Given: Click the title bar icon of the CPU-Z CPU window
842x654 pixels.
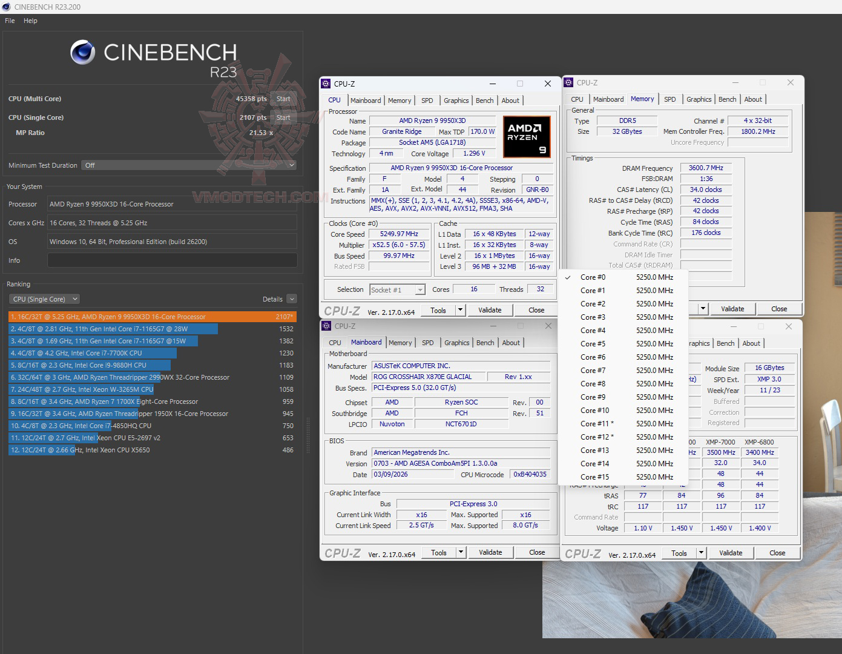Looking at the screenshot, I should point(326,84).
